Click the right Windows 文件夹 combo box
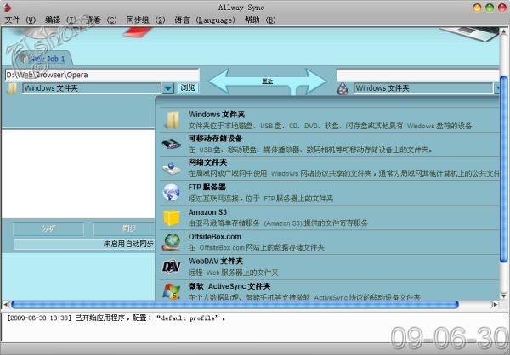 [423, 88]
